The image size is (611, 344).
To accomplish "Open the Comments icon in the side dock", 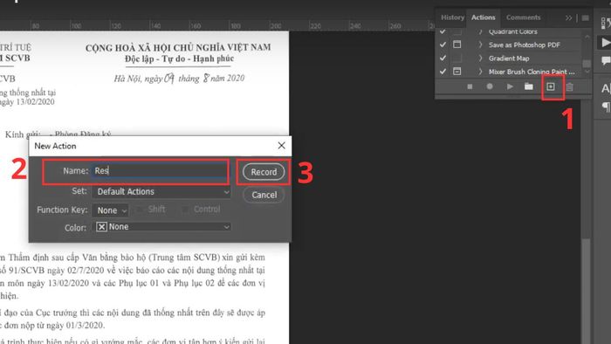I will click(606, 61).
